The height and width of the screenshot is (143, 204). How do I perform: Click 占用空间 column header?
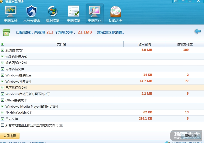[144, 44]
